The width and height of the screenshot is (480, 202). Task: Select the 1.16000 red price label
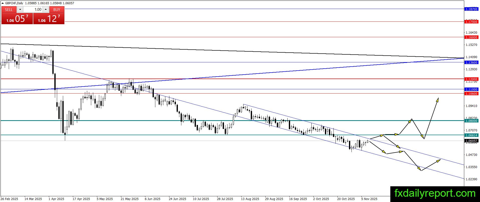pyautogui.click(x=471, y=37)
